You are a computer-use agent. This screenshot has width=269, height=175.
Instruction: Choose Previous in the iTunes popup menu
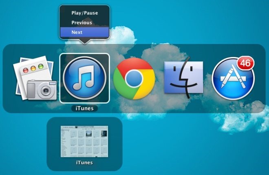tap(85, 23)
